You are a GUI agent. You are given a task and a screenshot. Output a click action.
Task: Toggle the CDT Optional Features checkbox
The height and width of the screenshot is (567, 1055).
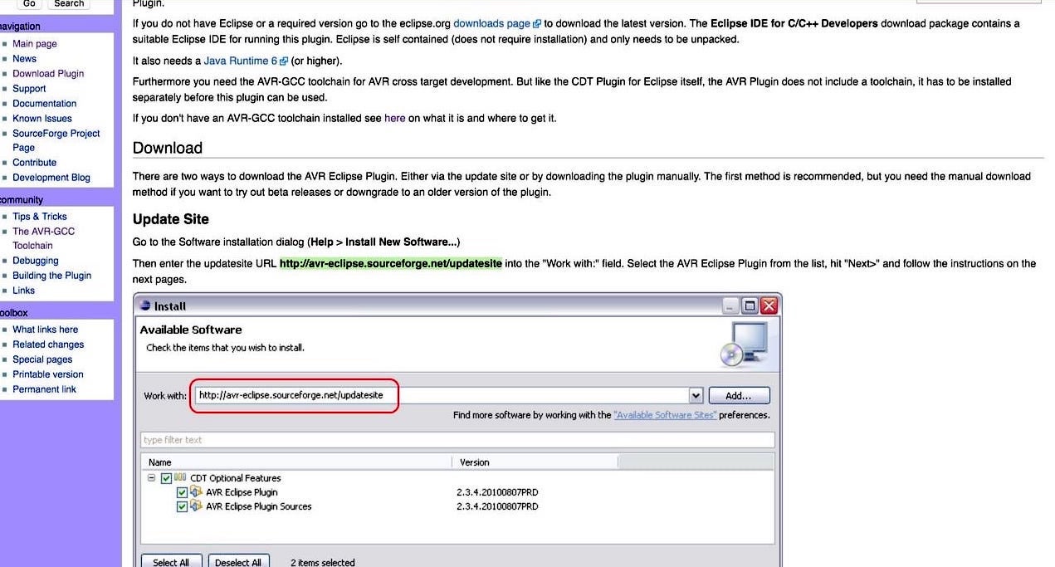tap(167, 478)
